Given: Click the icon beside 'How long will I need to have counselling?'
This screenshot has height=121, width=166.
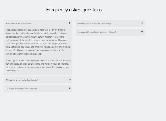Looking at the screenshot, I should (x=142, y=23).
